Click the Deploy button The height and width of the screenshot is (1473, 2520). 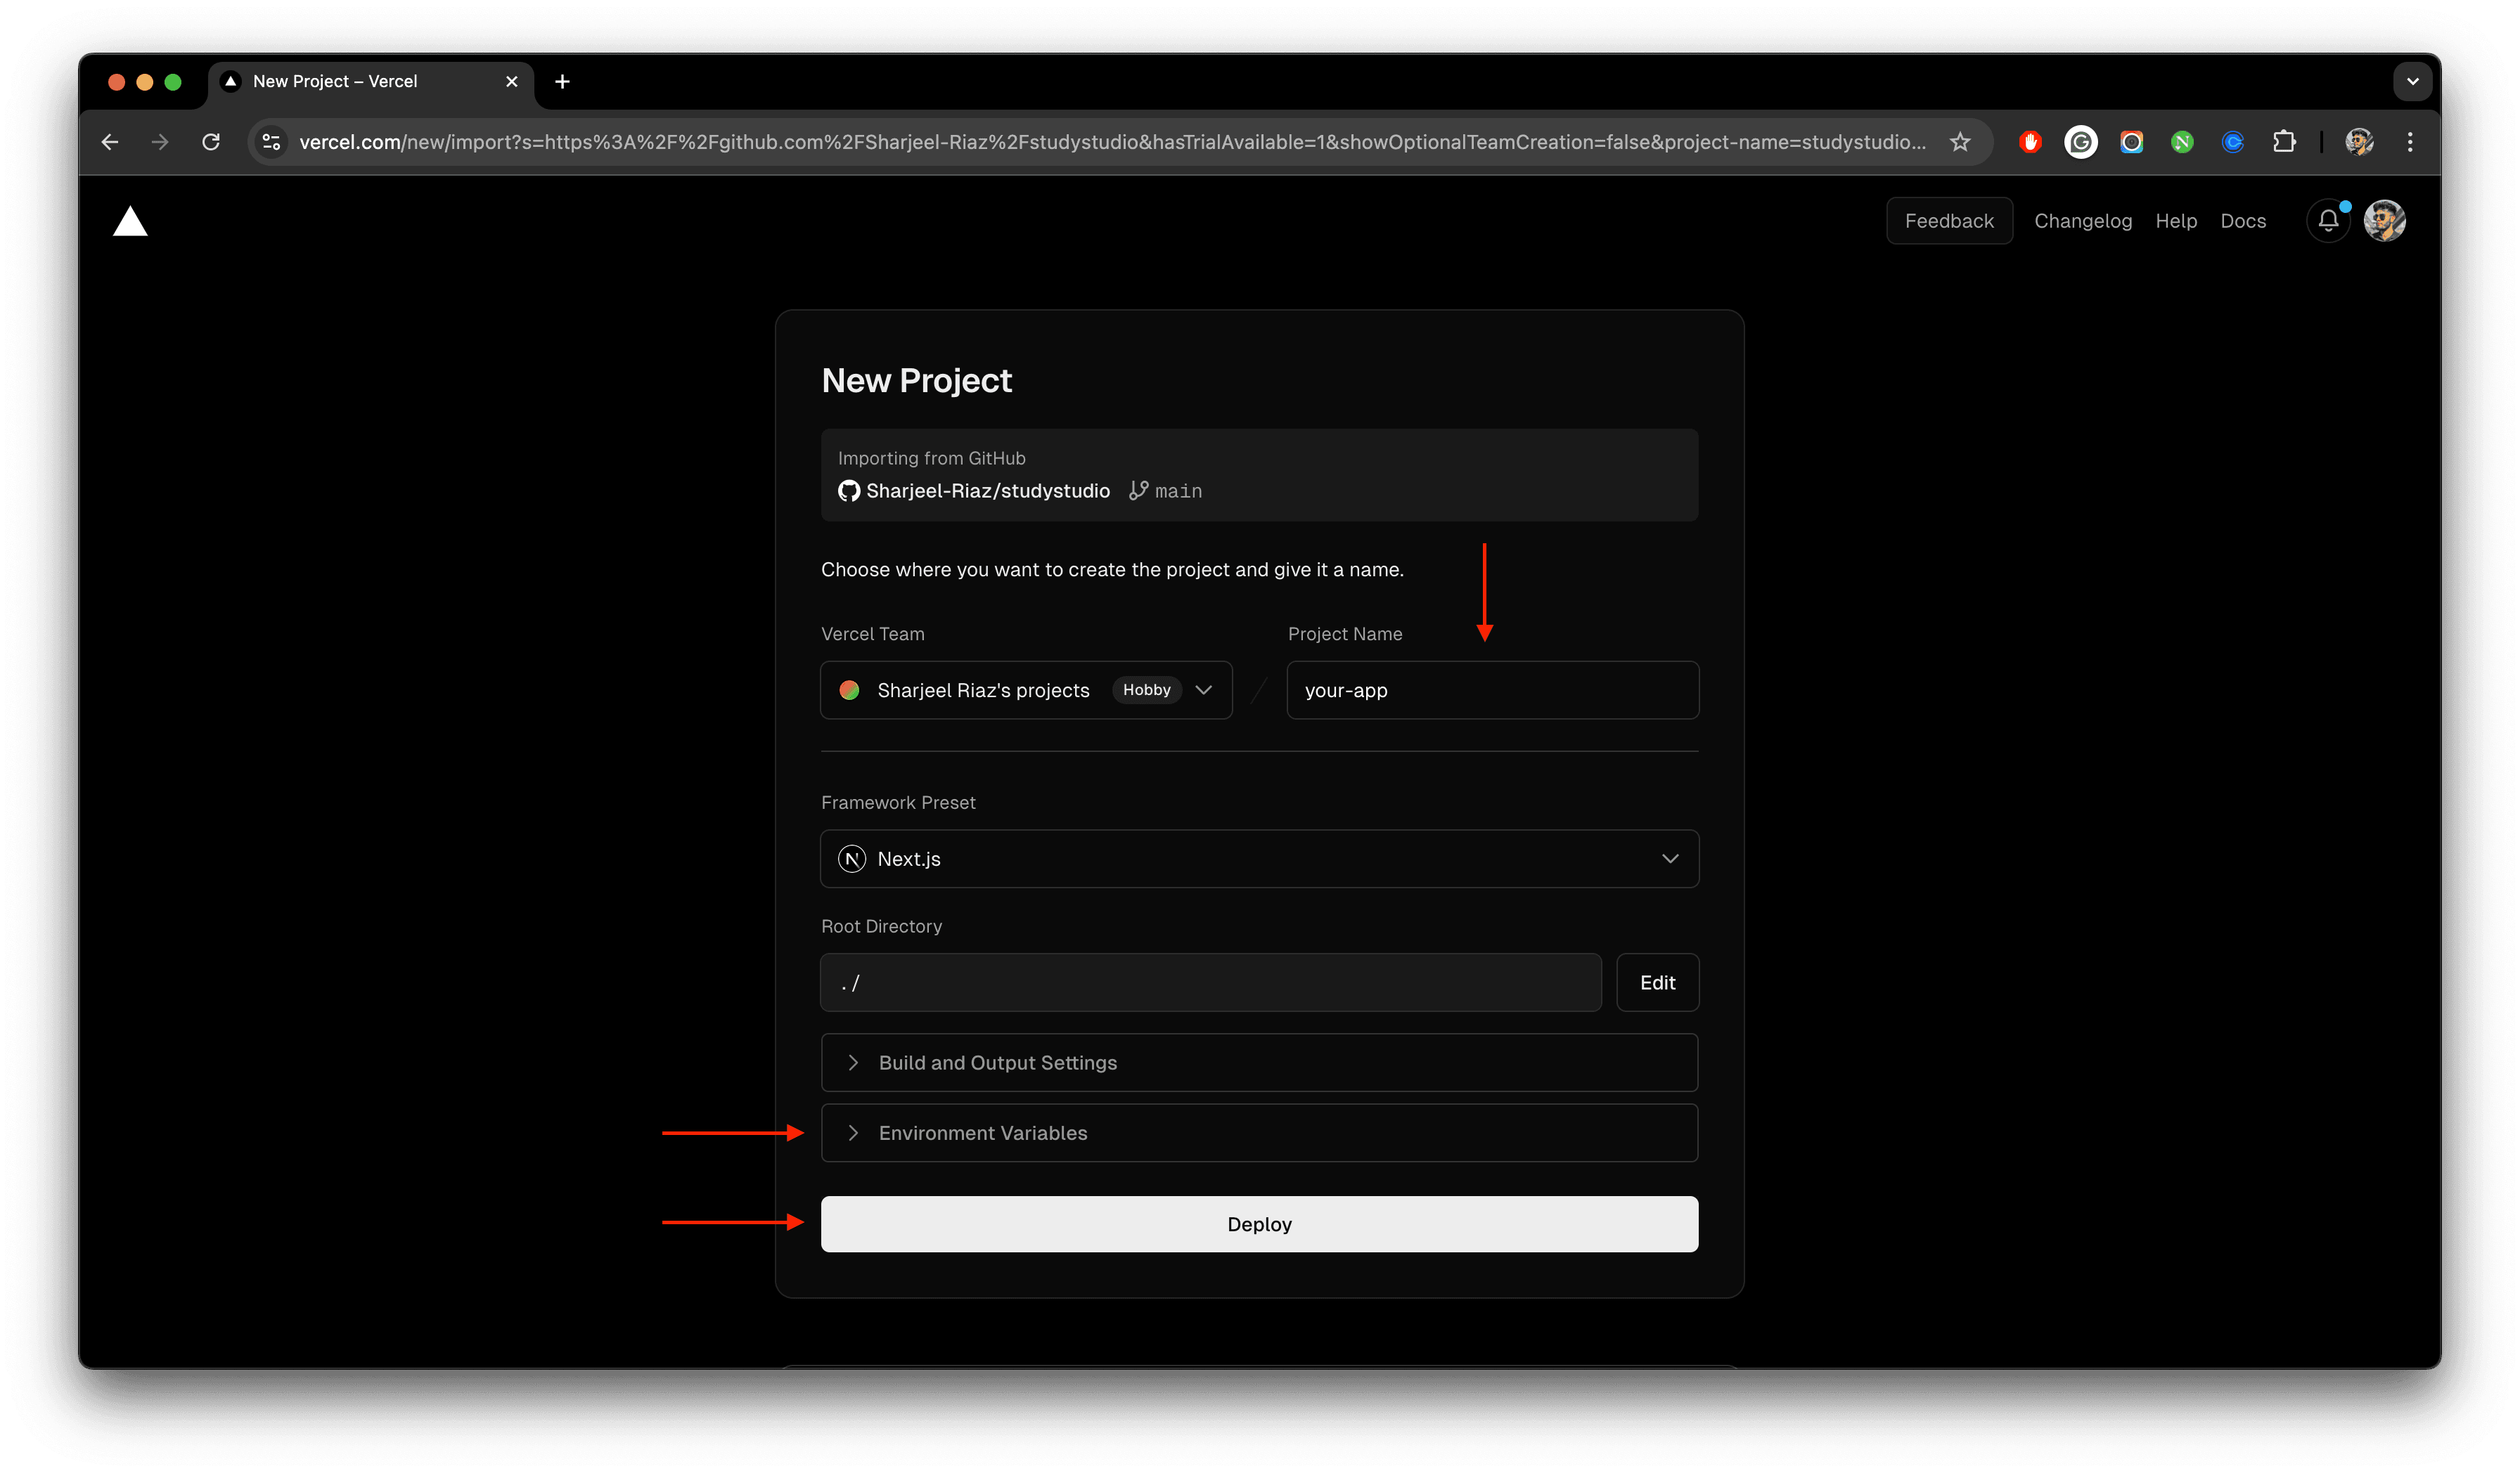coord(1259,1224)
